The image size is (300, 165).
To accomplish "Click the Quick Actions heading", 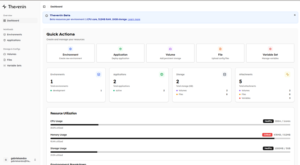I will 61,34.
